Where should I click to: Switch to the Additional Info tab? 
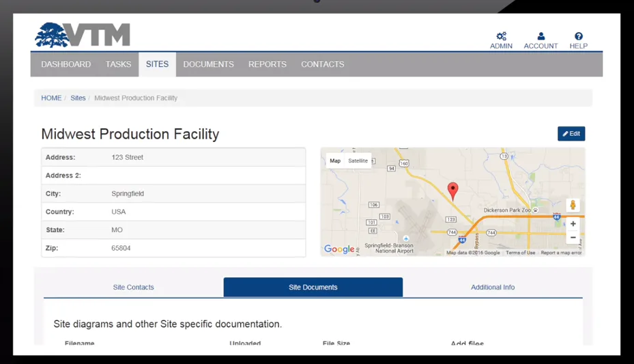point(493,287)
